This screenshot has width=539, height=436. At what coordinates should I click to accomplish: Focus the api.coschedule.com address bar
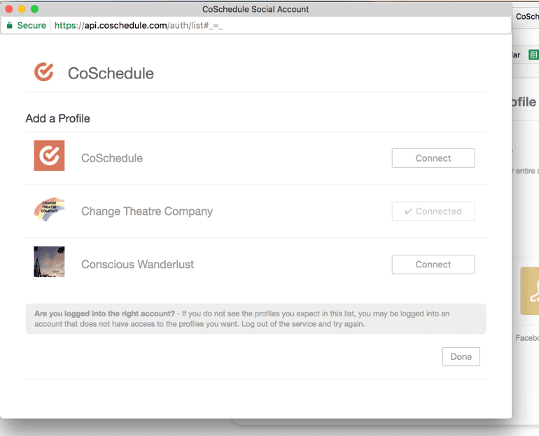point(280,25)
